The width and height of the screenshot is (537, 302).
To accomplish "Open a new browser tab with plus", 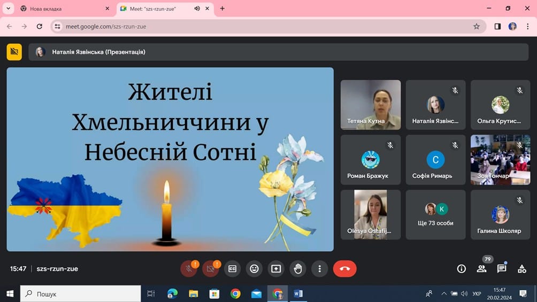I will 223,9.
